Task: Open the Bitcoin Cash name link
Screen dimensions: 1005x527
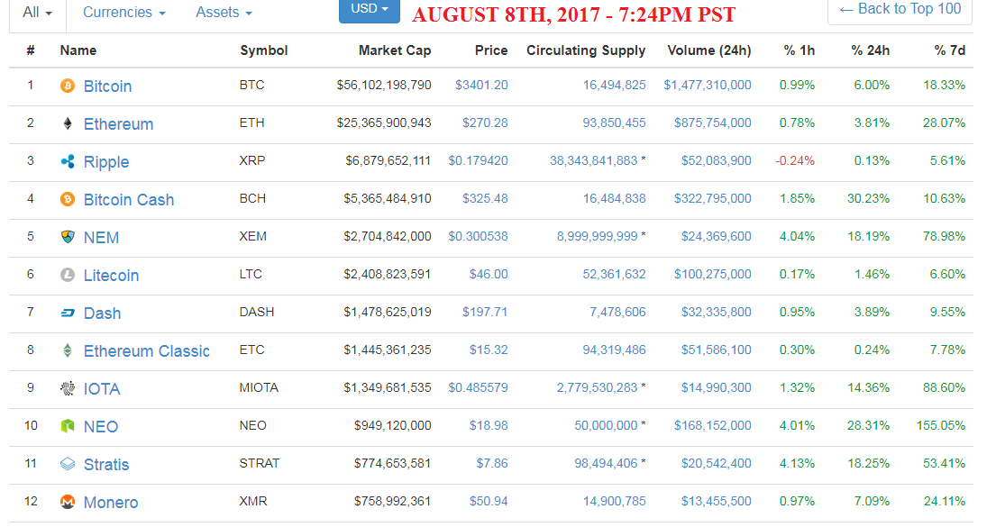Action: pos(129,200)
